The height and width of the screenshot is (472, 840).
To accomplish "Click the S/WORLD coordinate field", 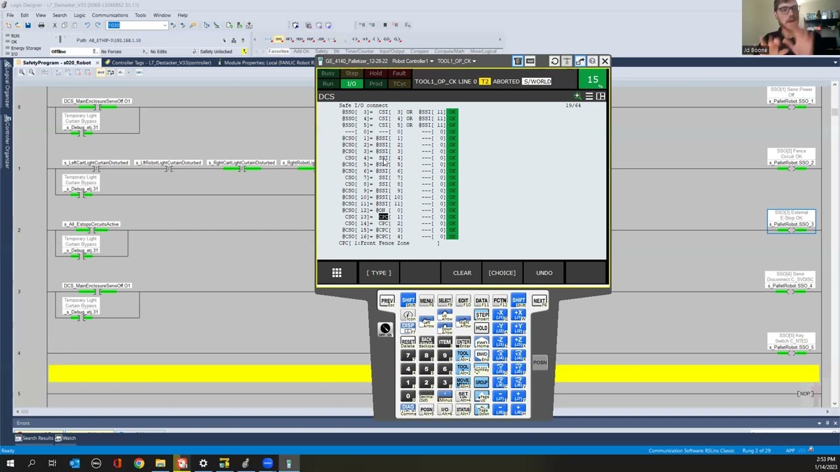I will click(537, 81).
